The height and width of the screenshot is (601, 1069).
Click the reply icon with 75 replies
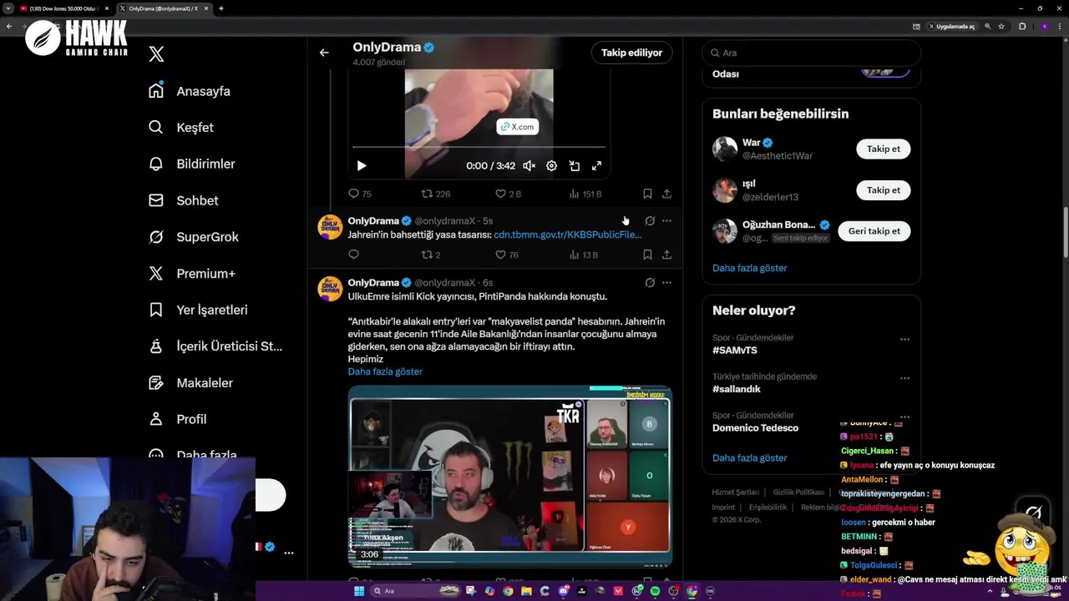353,194
